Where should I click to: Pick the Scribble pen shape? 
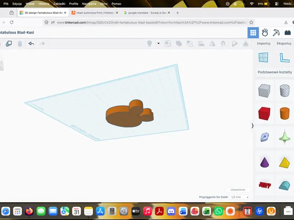tap(265, 137)
